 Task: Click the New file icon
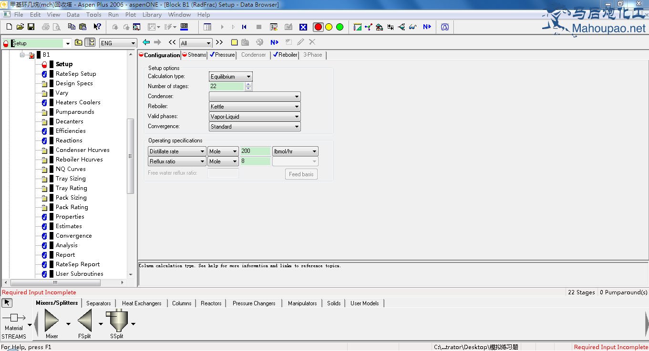[9, 27]
